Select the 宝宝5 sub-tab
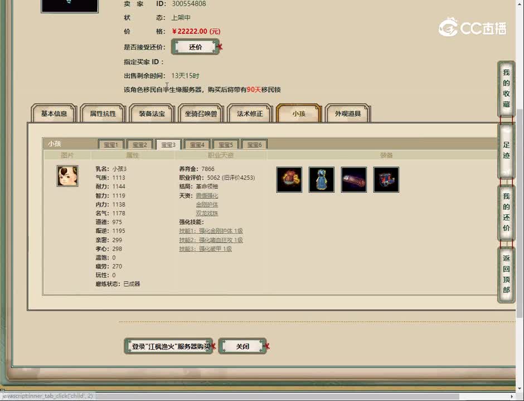524x401 pixels. tap(226, 145)
